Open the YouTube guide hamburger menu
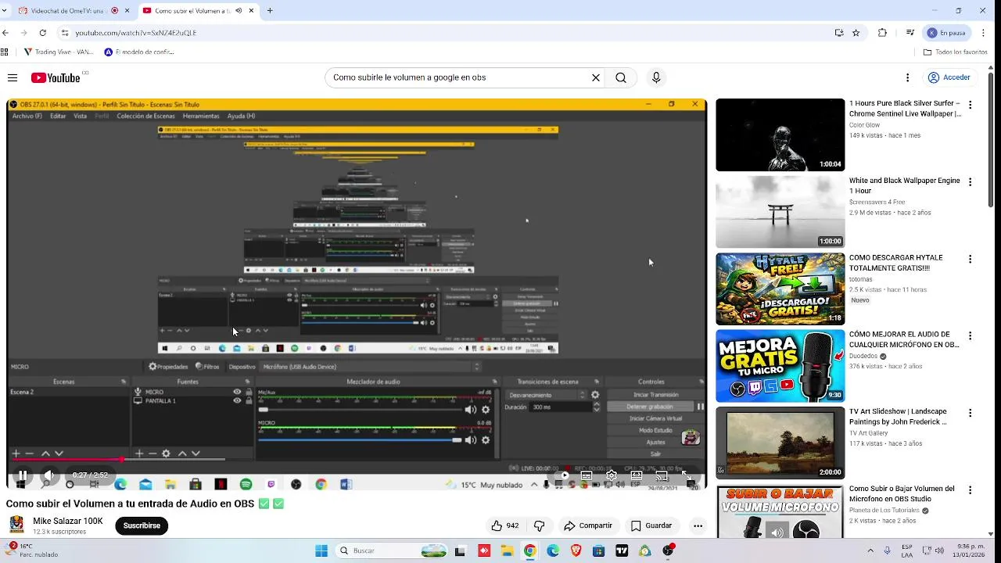1001x563 pixels. coord(13,77)
